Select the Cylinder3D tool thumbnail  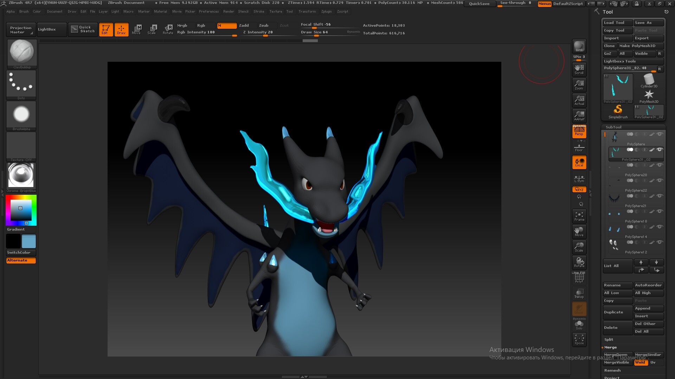pyautogui.click(x=649, y=81)
